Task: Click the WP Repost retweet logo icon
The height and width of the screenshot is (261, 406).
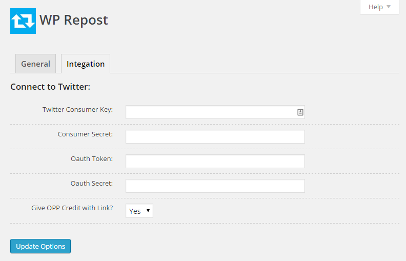Action: pyautogui.click(x=23, y=21)
